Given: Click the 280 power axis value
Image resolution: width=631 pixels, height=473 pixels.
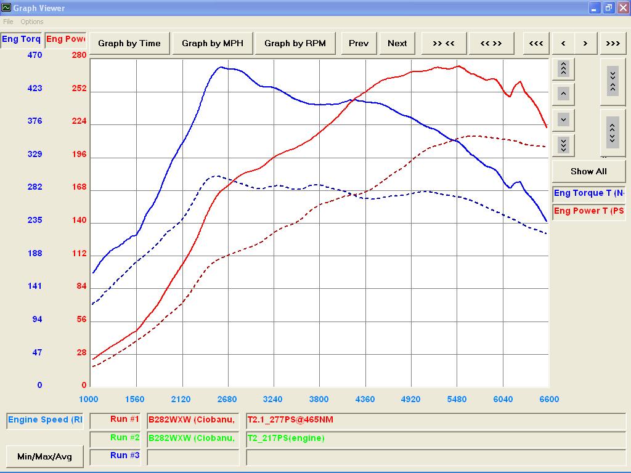Looking at the screenshot, I should tap(79, 55).
